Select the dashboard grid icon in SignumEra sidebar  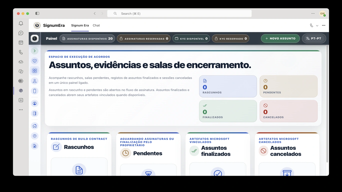(x=35, y=71)
